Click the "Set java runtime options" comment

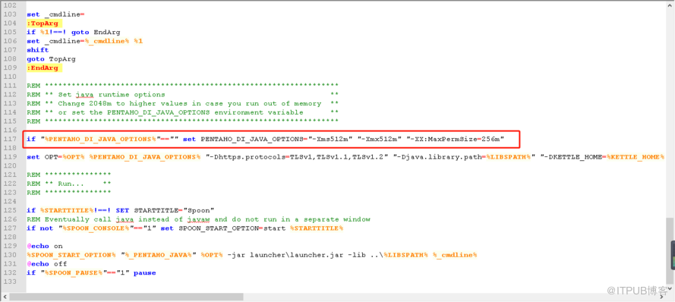coord(111,94)
